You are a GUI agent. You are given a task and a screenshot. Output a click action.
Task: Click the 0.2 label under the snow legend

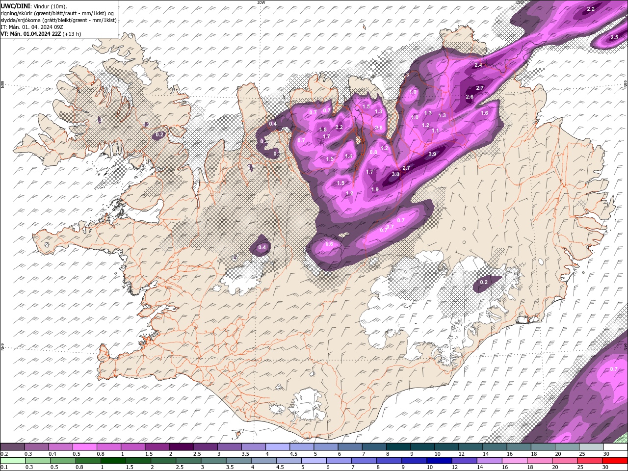[4, 454]
